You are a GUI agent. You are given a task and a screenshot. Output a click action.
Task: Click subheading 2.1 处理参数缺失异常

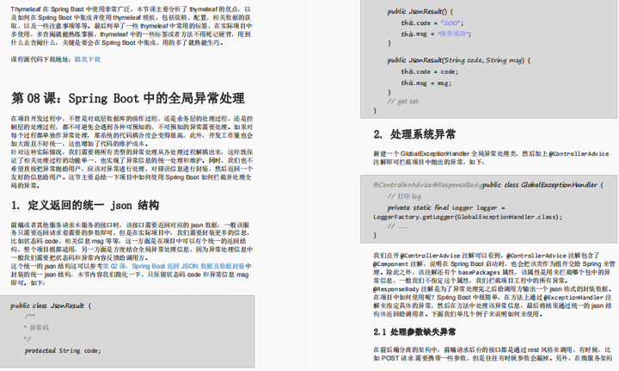pos(414,332)
